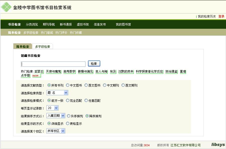226x149 pixels.
Task: Click hot search 老人与海
Action: pos(101,71)
